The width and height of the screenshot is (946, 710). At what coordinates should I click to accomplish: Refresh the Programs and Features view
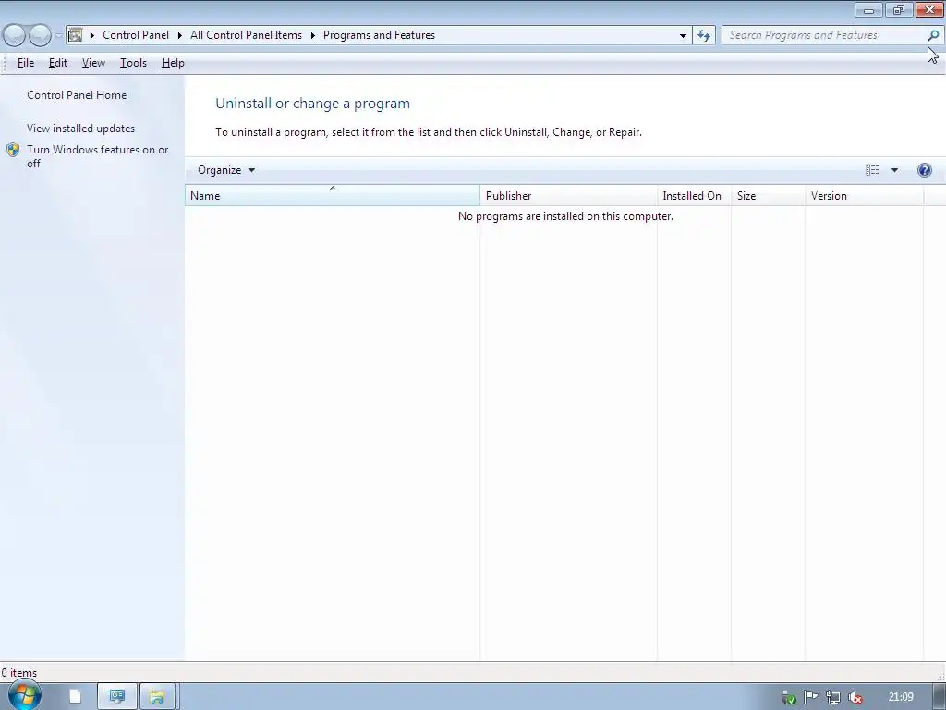coord(704,36)
